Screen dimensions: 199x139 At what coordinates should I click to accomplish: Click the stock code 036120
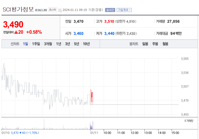point(41,10)
